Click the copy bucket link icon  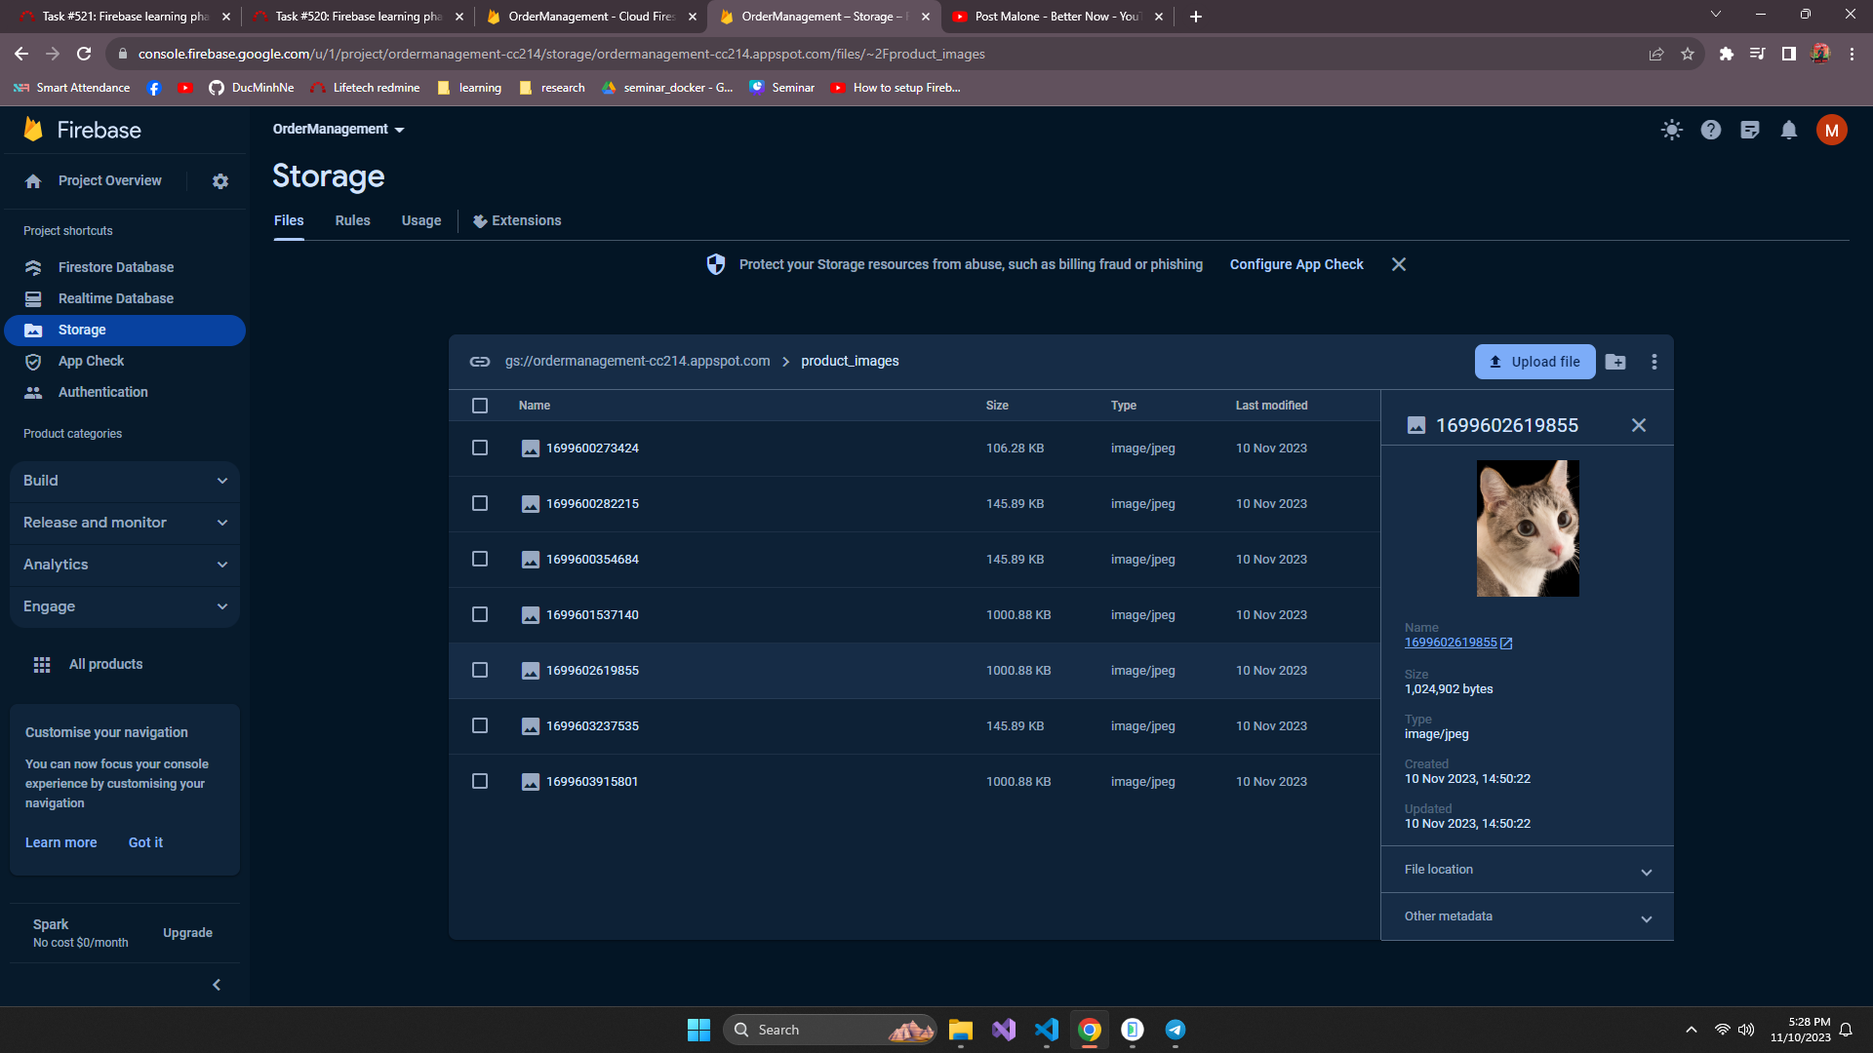(479, 362)
